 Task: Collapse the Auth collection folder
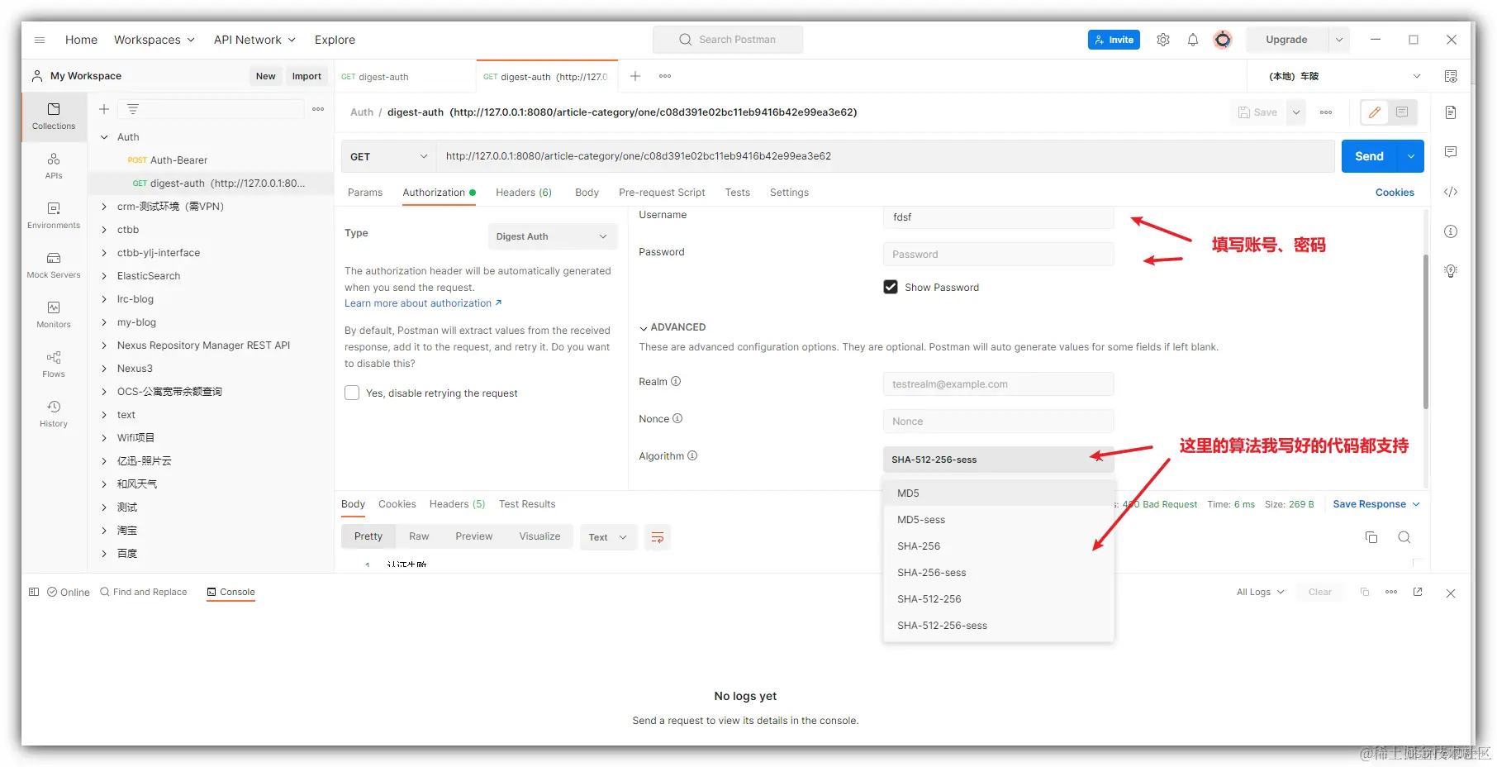coord(104,137)
